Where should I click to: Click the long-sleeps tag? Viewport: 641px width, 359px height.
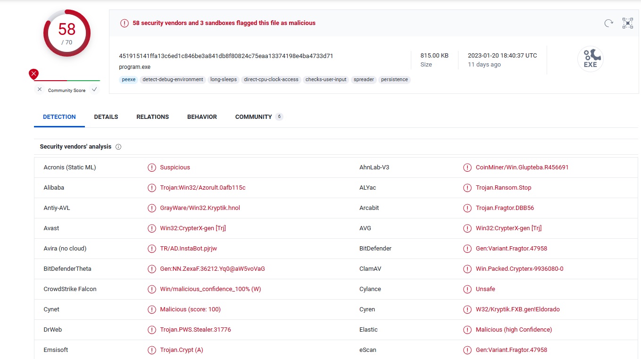(x=224, y=80)
